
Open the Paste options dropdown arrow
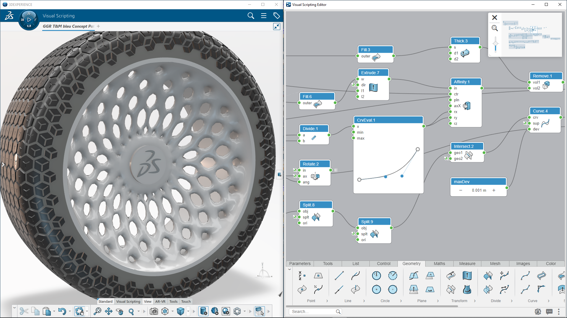coord(54,311)
